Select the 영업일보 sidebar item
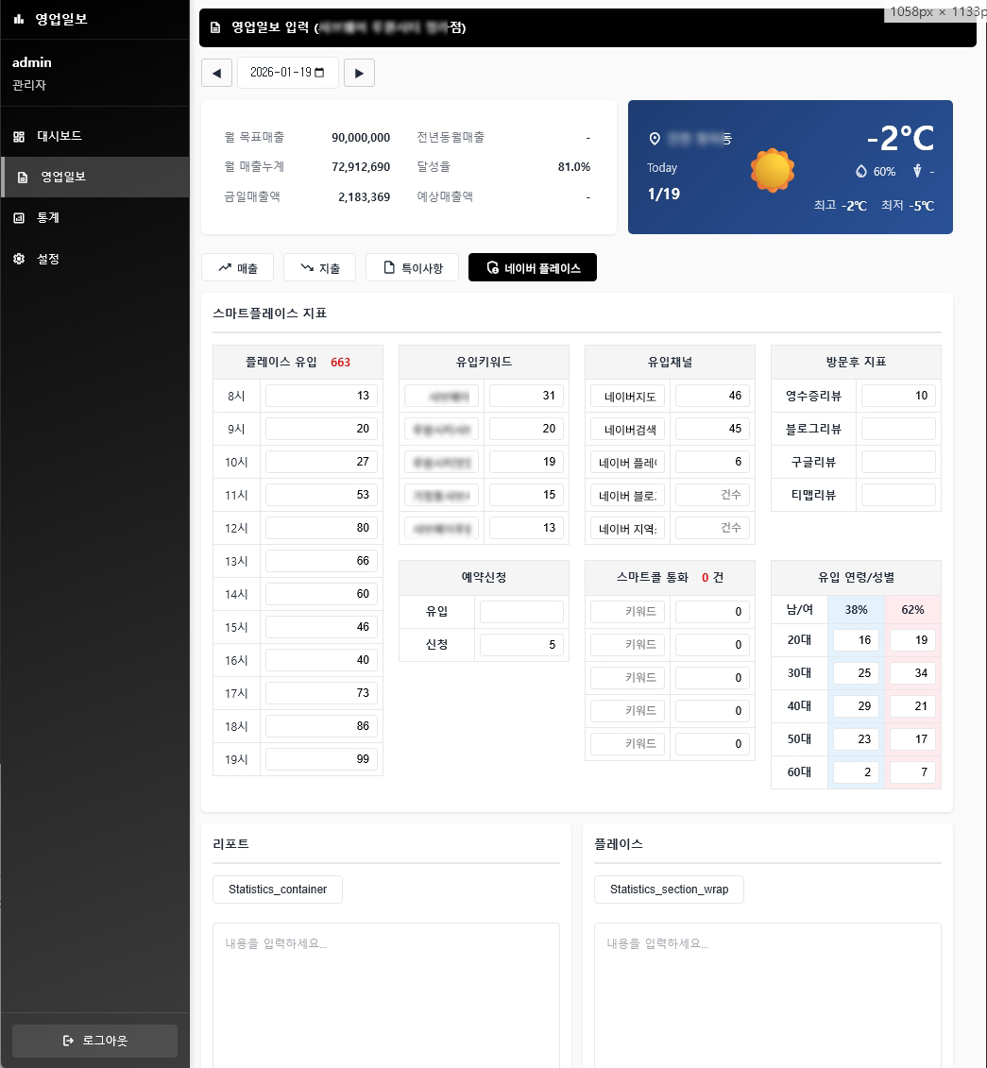Image resolution: width=987 pixels, height=1068 pixels. (62, 177)
